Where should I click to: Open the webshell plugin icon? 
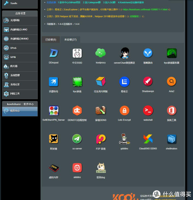point(148,110)
